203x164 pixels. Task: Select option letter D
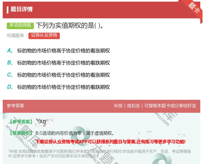(x=9, y=87)
